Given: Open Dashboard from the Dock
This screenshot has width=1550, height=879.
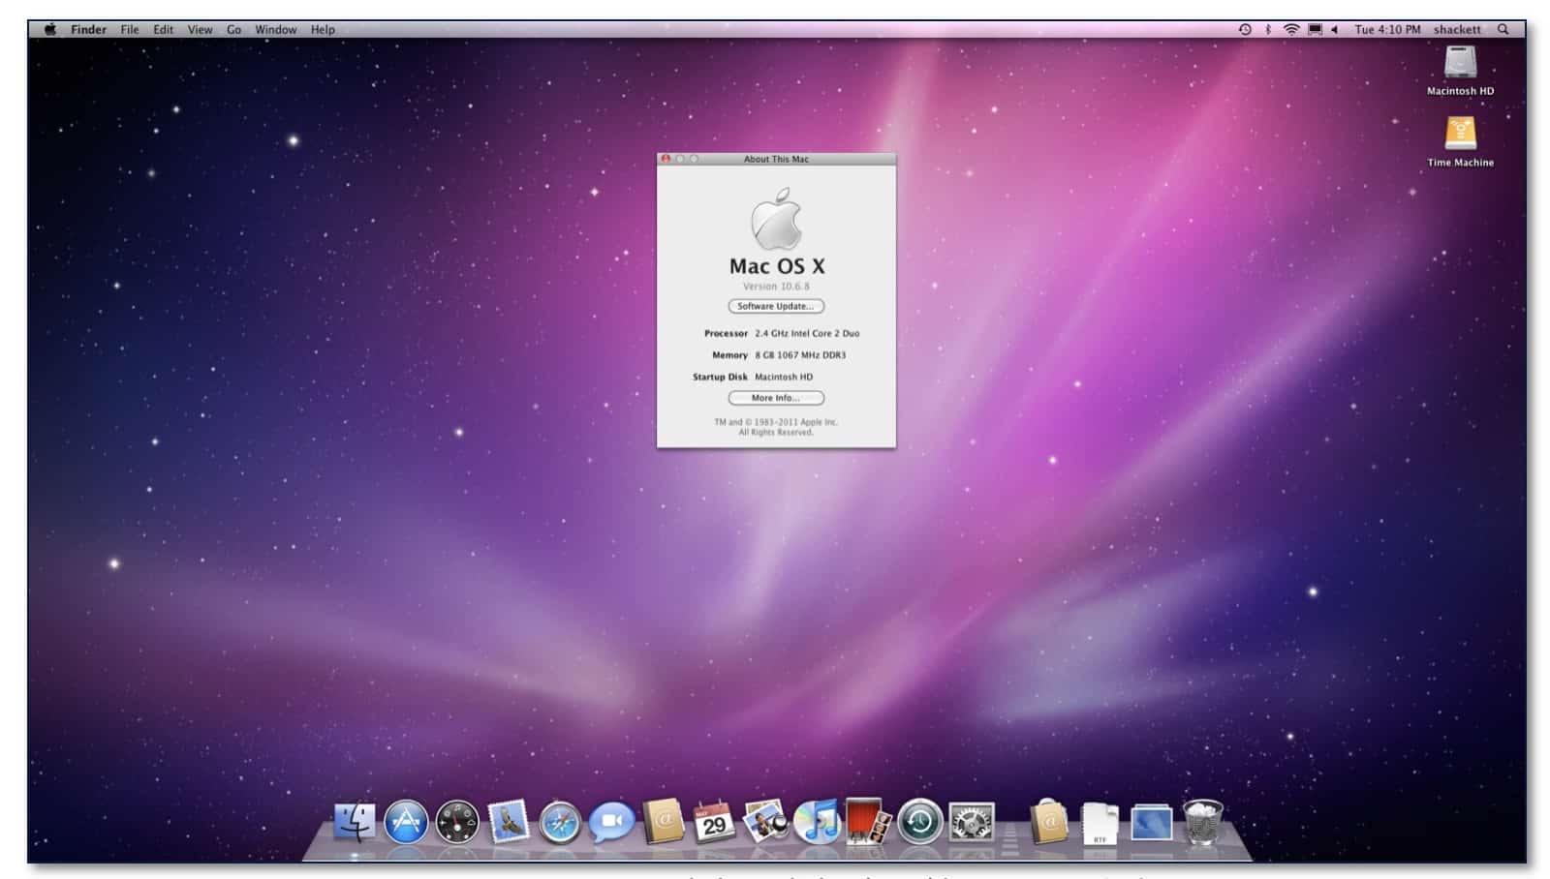Looking at the screenshot, I should 457,823.
